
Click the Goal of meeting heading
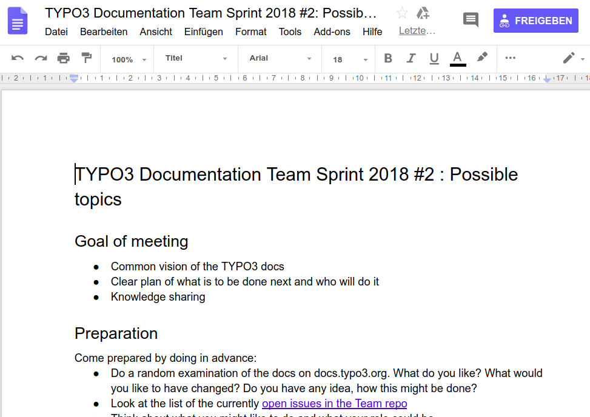[132, 241]
